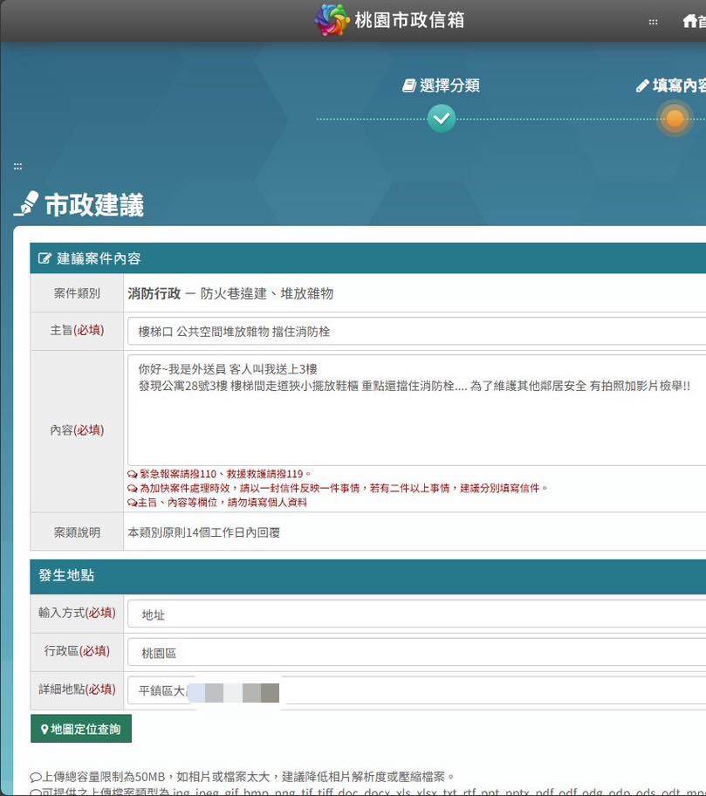Go to the home page icon
The image size is (706, 796).
[x=689, y=22]
